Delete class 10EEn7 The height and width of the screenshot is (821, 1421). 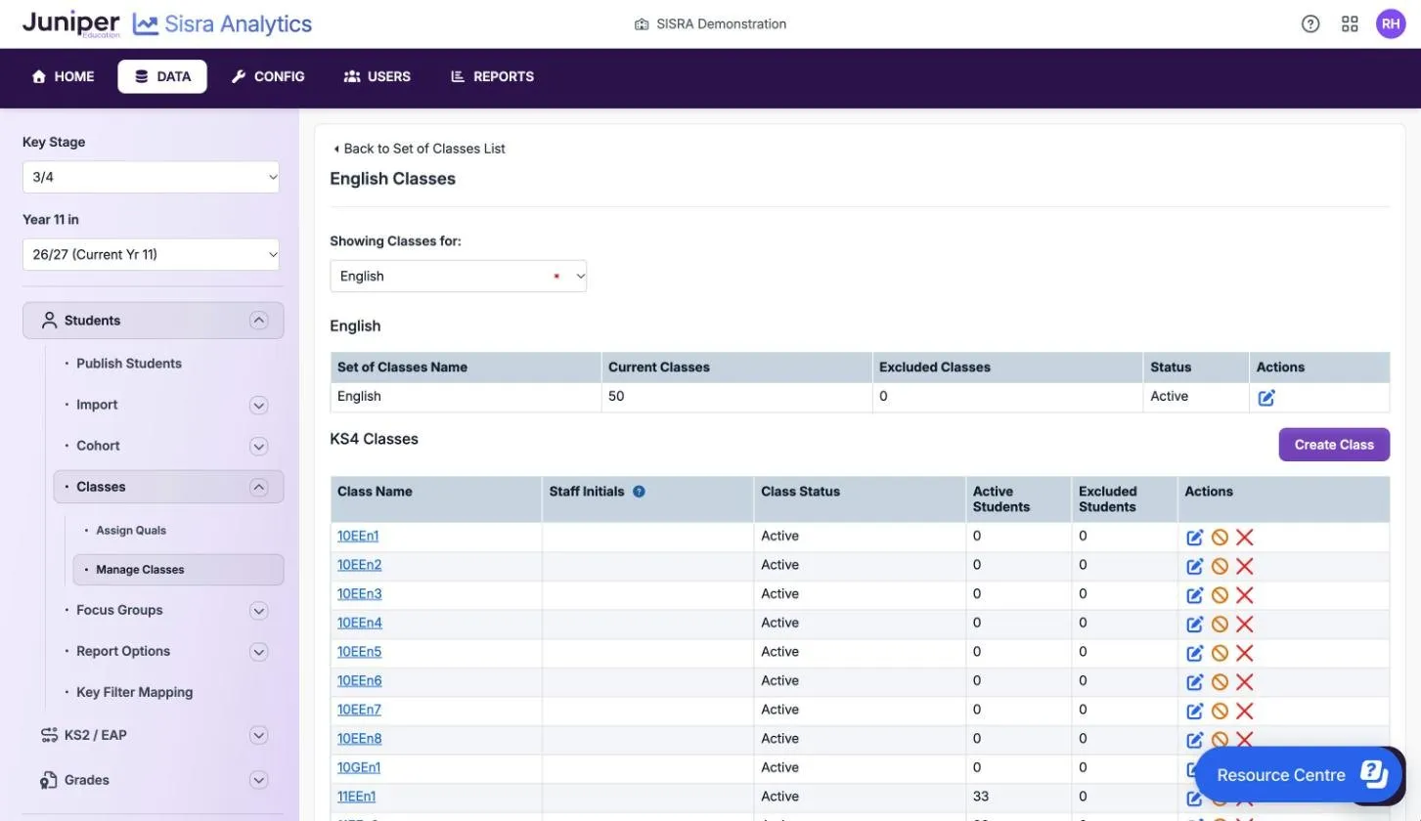point(1244,711)
